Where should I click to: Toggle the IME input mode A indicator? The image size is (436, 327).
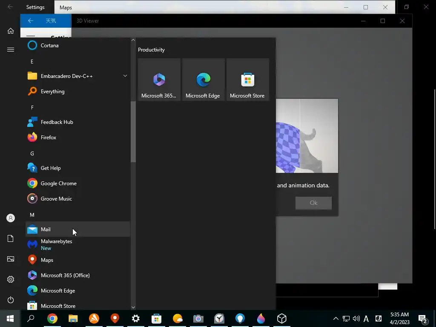tap(366, 318)
